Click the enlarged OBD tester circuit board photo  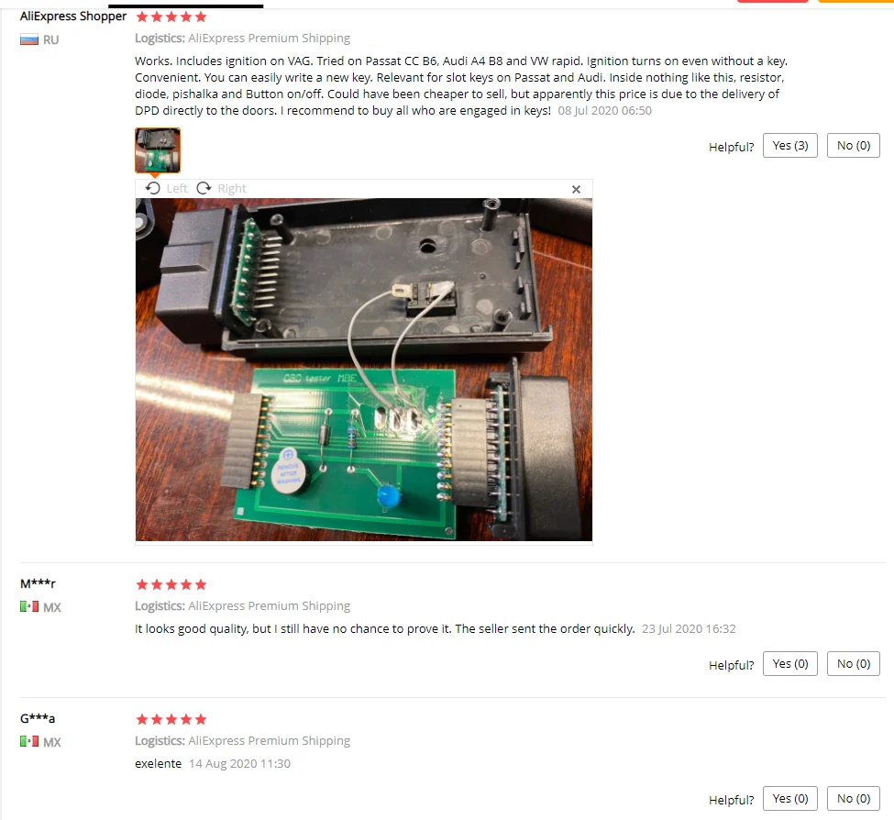pyautogui.click(x=364, y=370)
